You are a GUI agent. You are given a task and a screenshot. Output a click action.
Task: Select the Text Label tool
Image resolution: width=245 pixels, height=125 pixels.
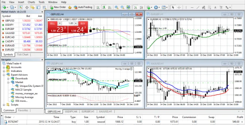(221, 7)
